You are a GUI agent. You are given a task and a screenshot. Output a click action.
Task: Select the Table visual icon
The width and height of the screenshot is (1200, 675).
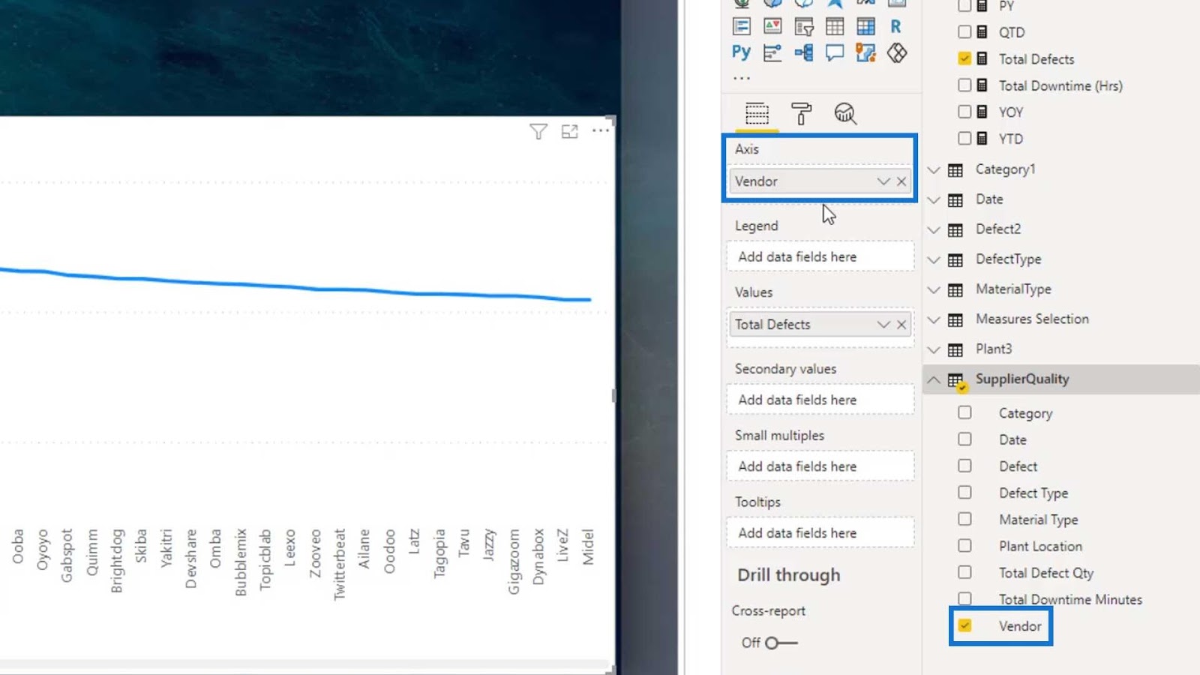coord(835,27)
